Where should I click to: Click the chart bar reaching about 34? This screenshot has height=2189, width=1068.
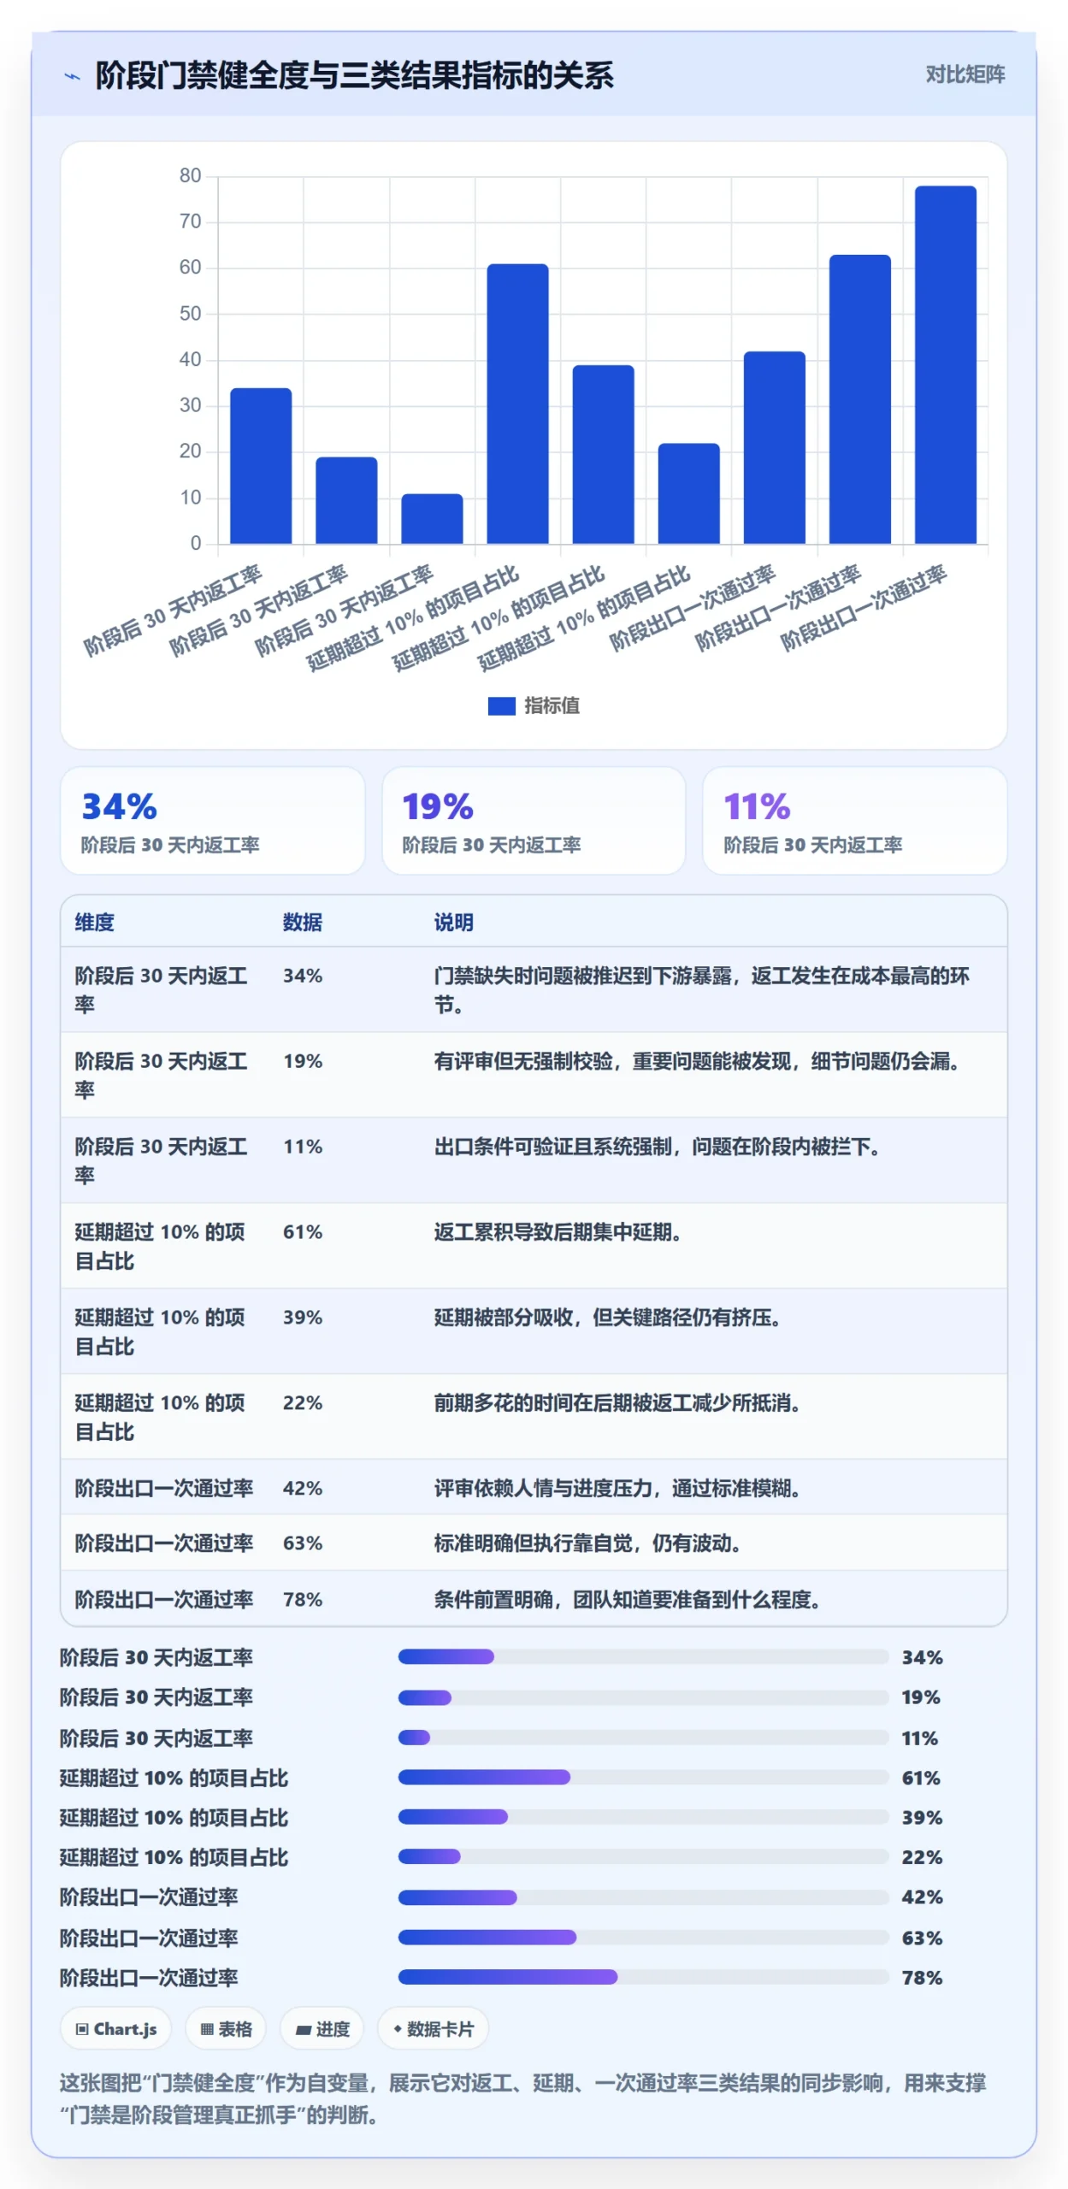[261, 466]
